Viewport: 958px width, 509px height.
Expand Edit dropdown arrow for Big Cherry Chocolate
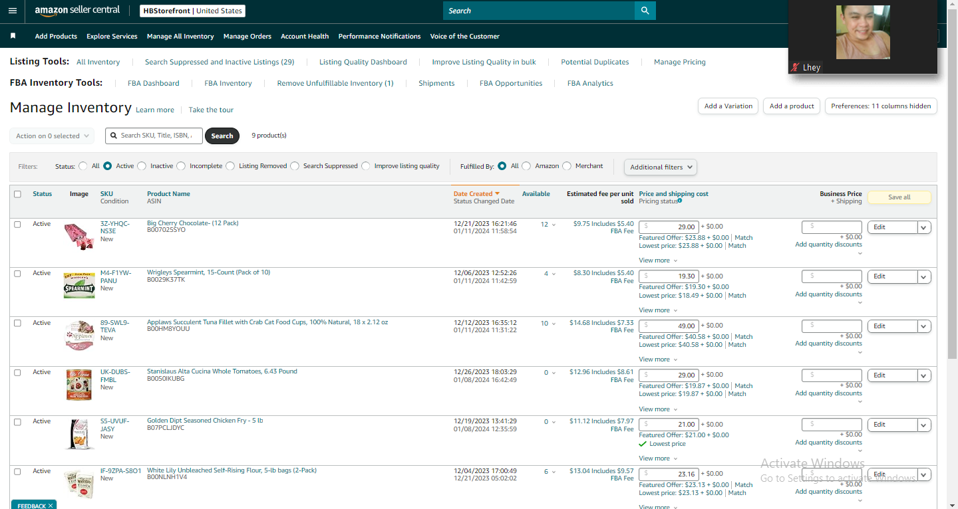click(924, 227)
